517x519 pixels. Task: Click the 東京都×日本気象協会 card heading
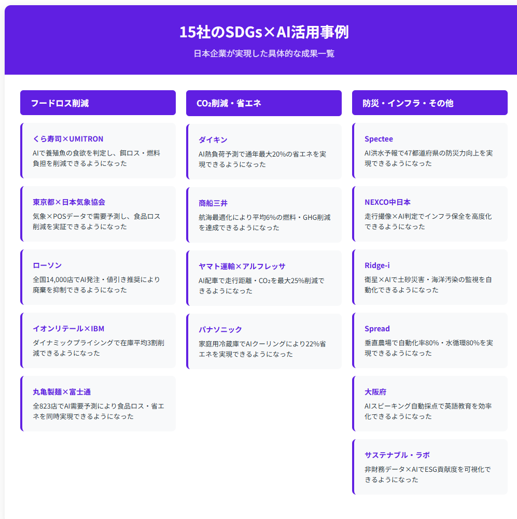pyautogui.click(x=69, y=202)
